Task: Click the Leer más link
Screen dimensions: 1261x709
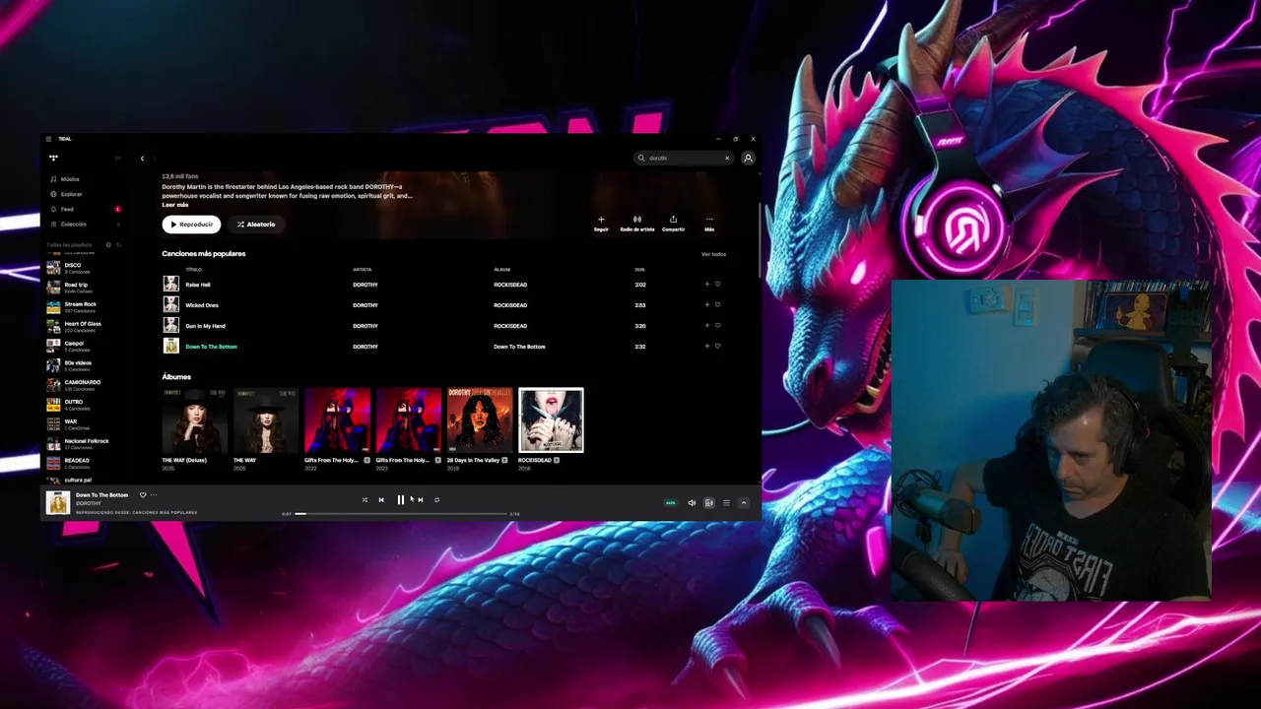Action: pyautogui.click(x=175, y=205)
